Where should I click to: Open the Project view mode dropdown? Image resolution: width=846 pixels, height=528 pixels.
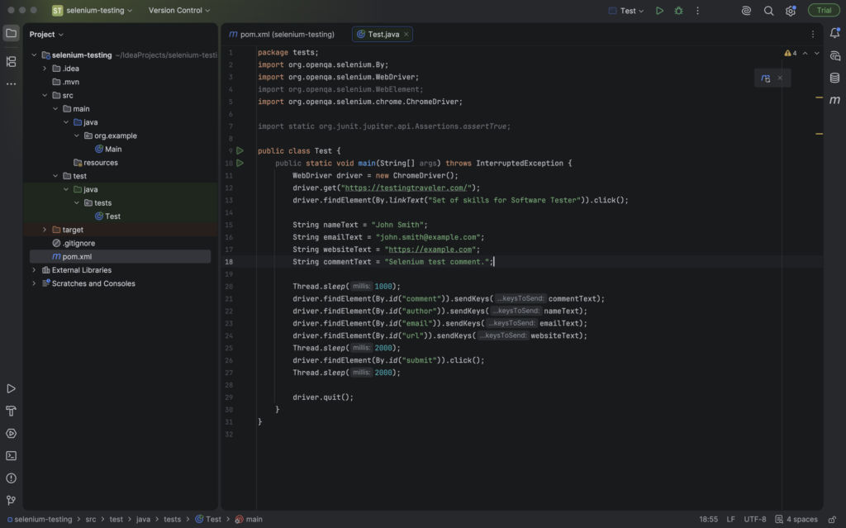46,34
